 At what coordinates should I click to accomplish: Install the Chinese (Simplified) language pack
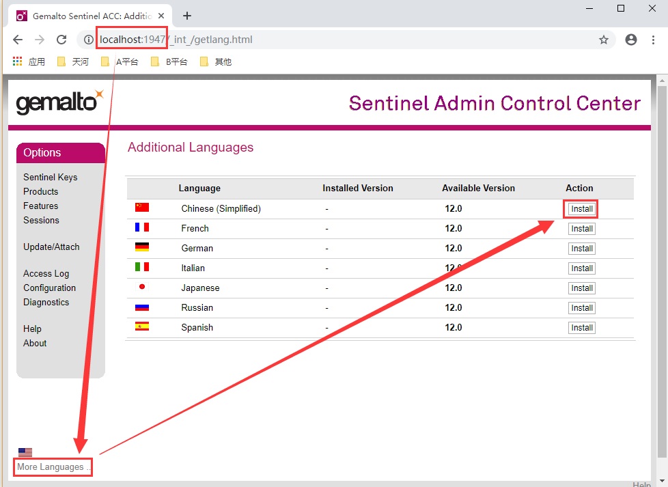(582, 209)
